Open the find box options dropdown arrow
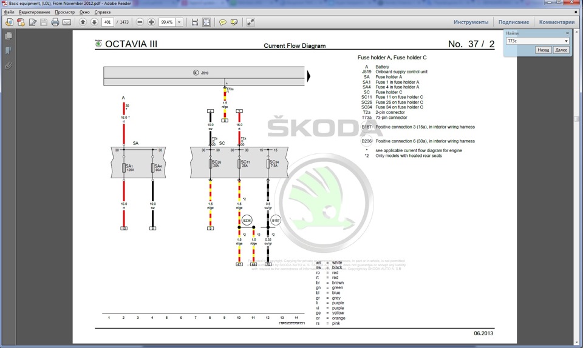Image resolution: width=583 pixels, height=348 pixels. tap(566, 41)
